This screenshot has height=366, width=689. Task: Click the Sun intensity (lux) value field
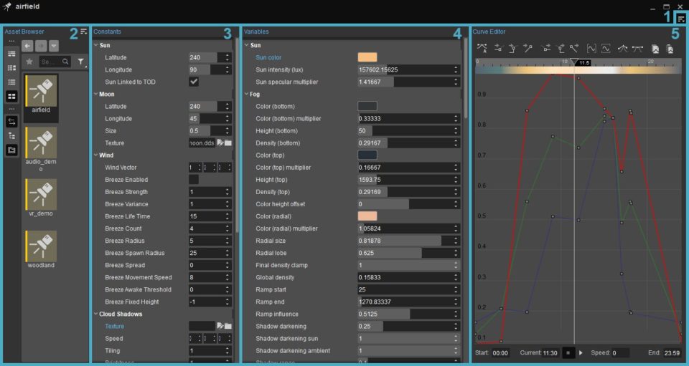point(409,69)
